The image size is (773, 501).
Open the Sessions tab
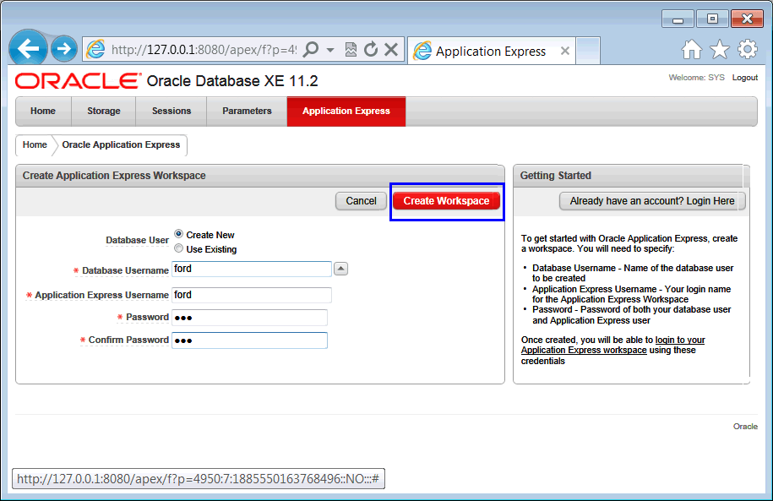click(171, 111)
